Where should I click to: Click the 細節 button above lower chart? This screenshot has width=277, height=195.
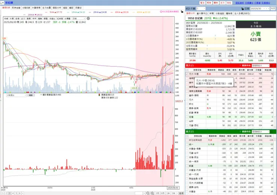pyautogui.click(x=31, y=95)
